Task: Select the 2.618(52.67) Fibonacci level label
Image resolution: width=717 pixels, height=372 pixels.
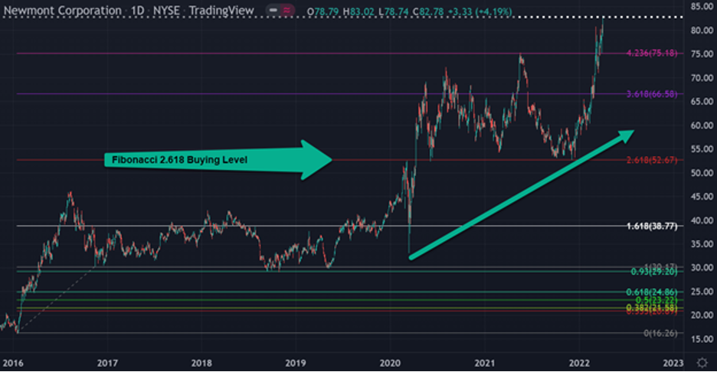Action: point(652,160)
